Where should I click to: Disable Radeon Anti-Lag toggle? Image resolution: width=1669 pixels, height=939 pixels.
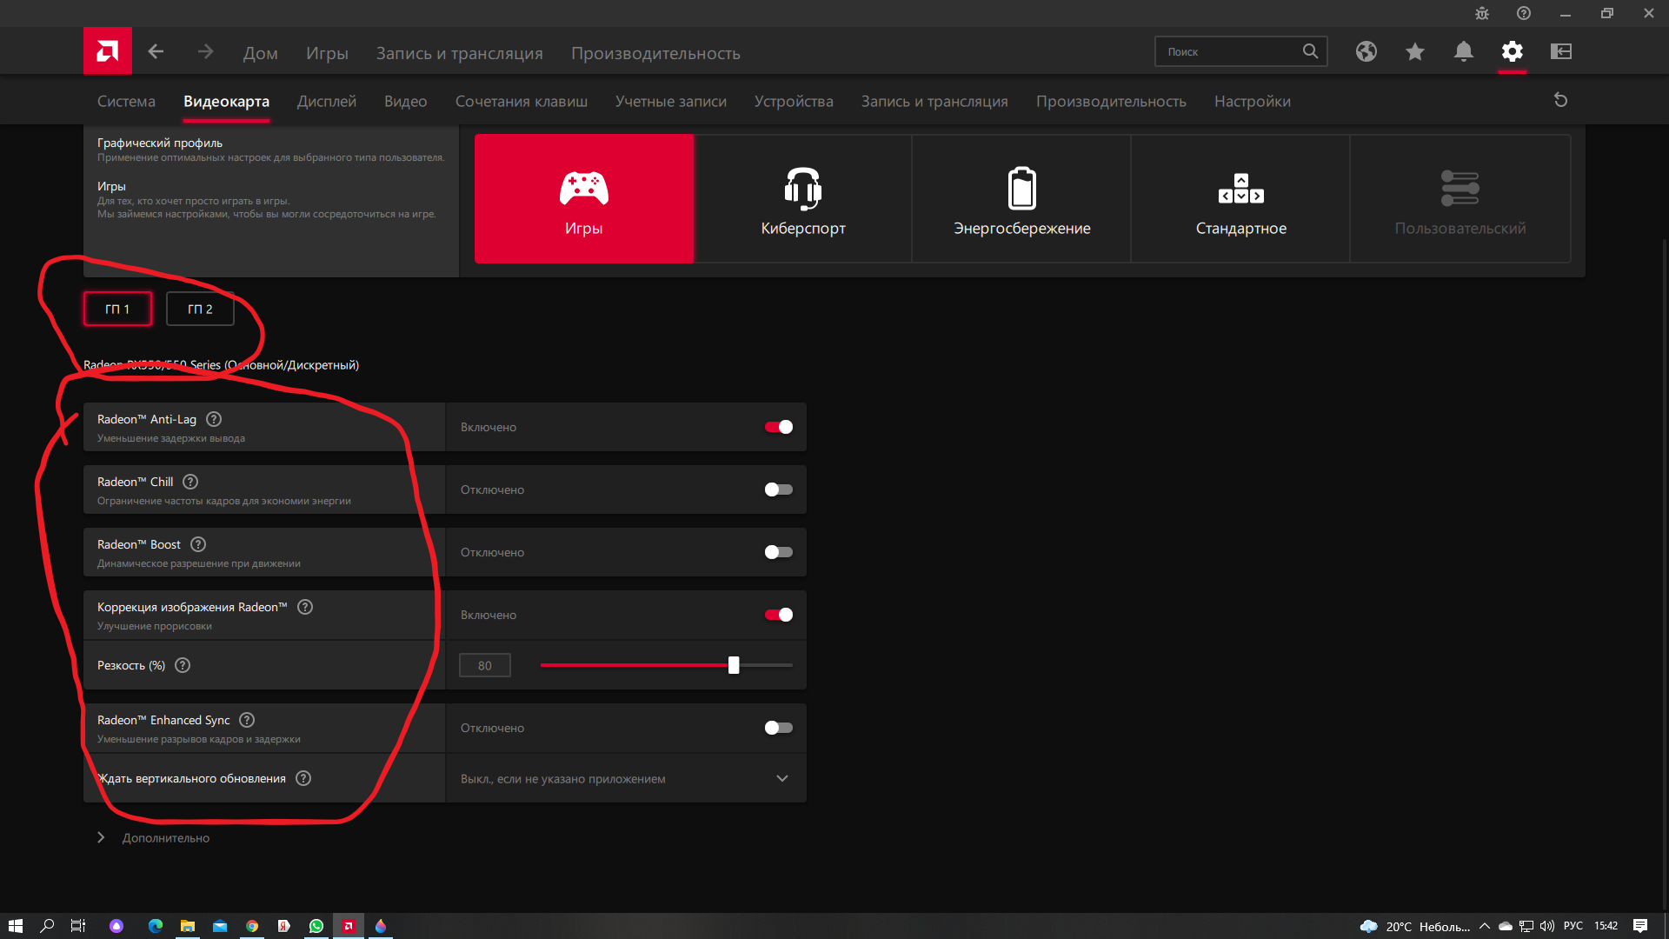coord(778,427)
